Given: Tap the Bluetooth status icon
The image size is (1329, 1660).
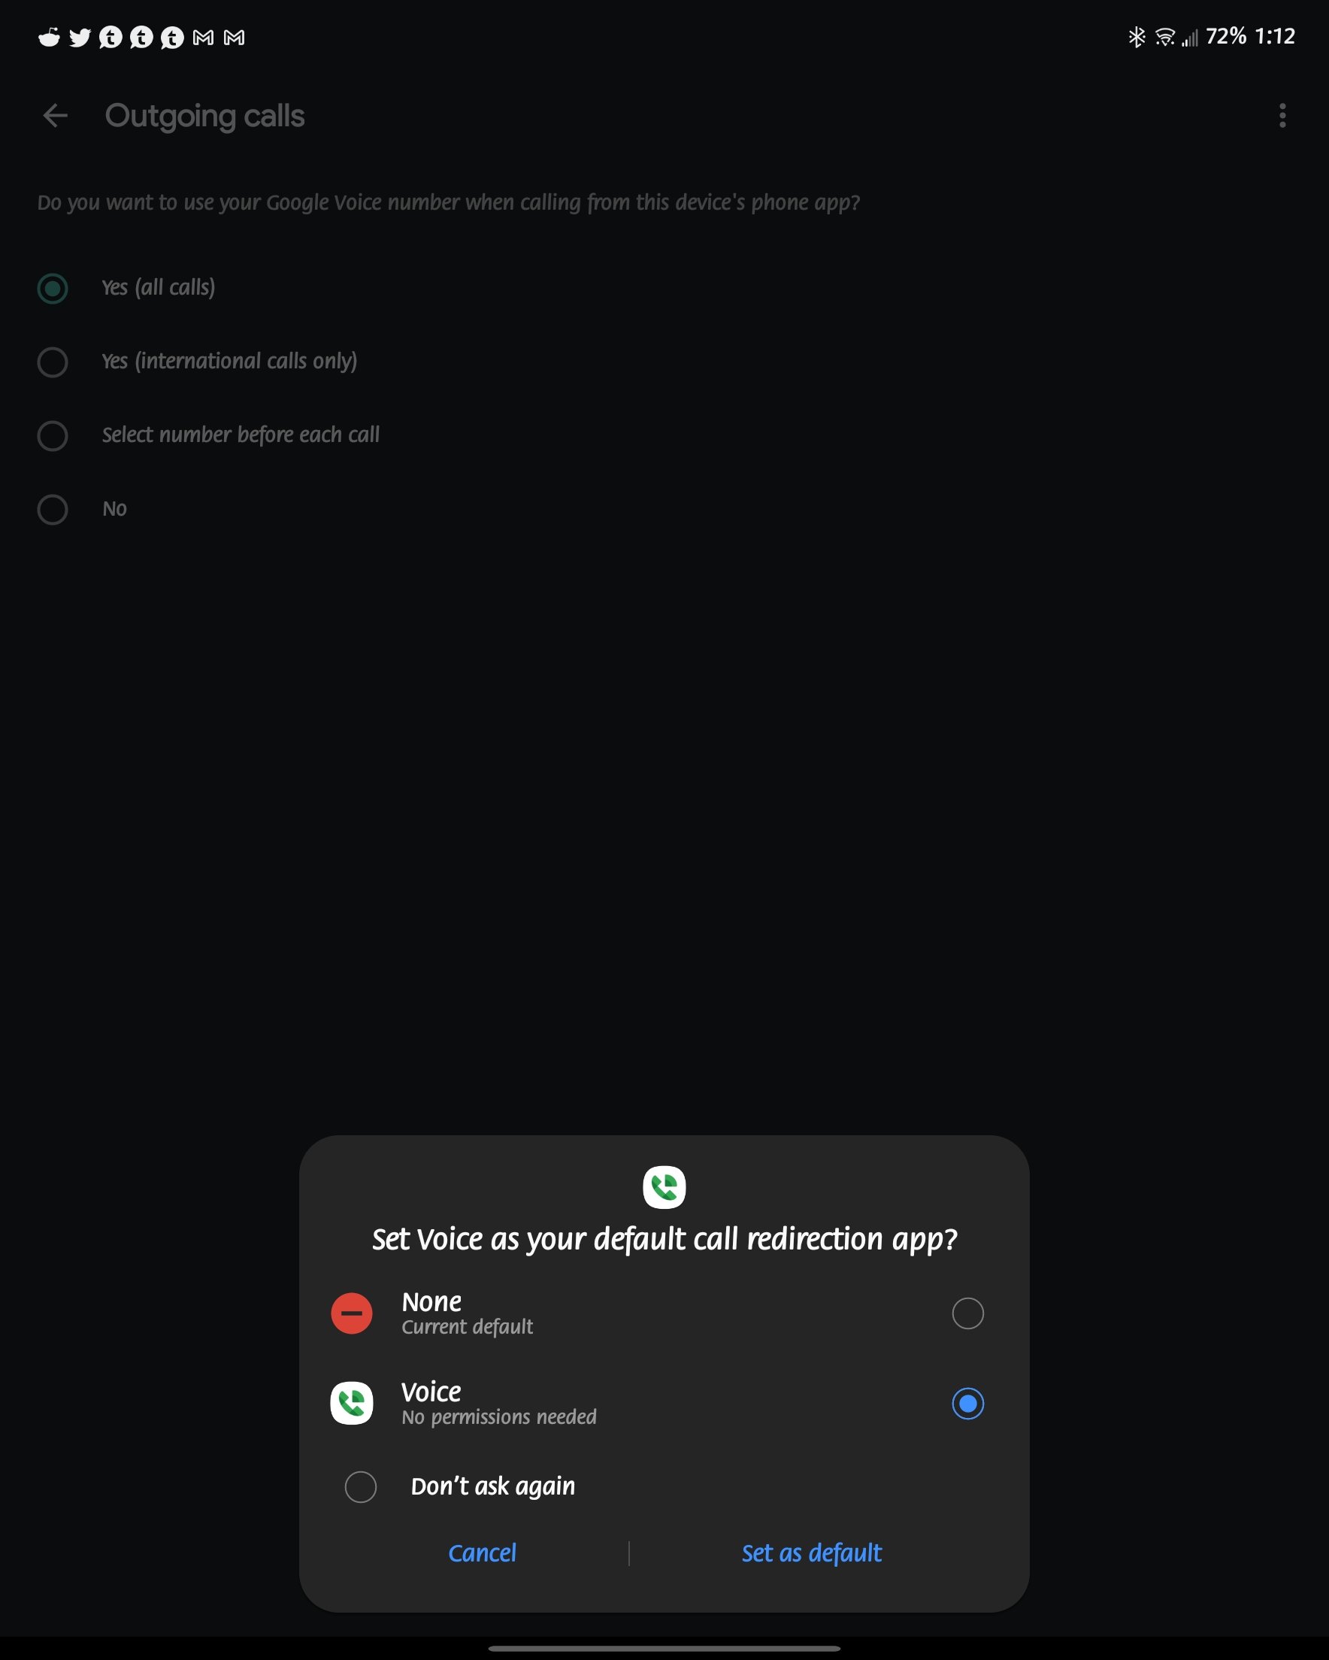Looking at the screenshot, I should click(x=1137, y=37).
